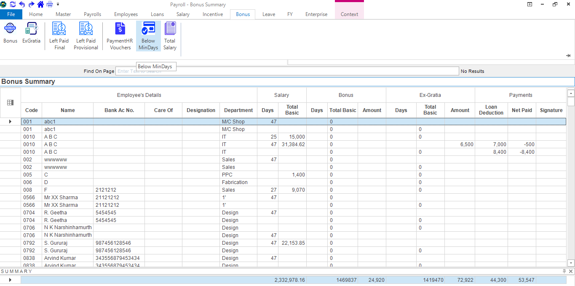The height and width of the screenshot is (286, 575).
Task: Click the redo arrow icon
Action: (x=31, y=4)
